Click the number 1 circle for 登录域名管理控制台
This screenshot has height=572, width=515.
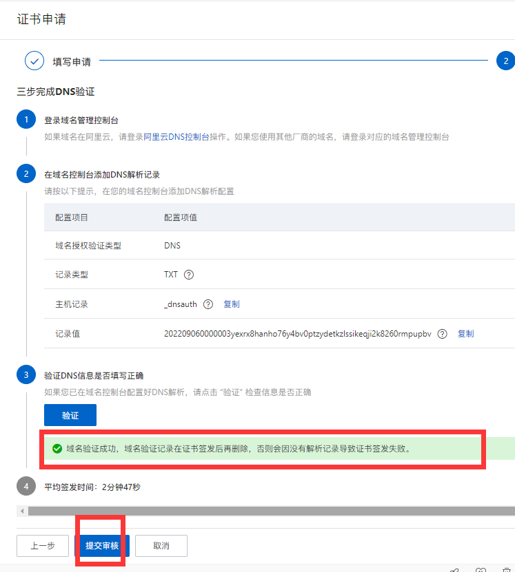pos(26,120)
